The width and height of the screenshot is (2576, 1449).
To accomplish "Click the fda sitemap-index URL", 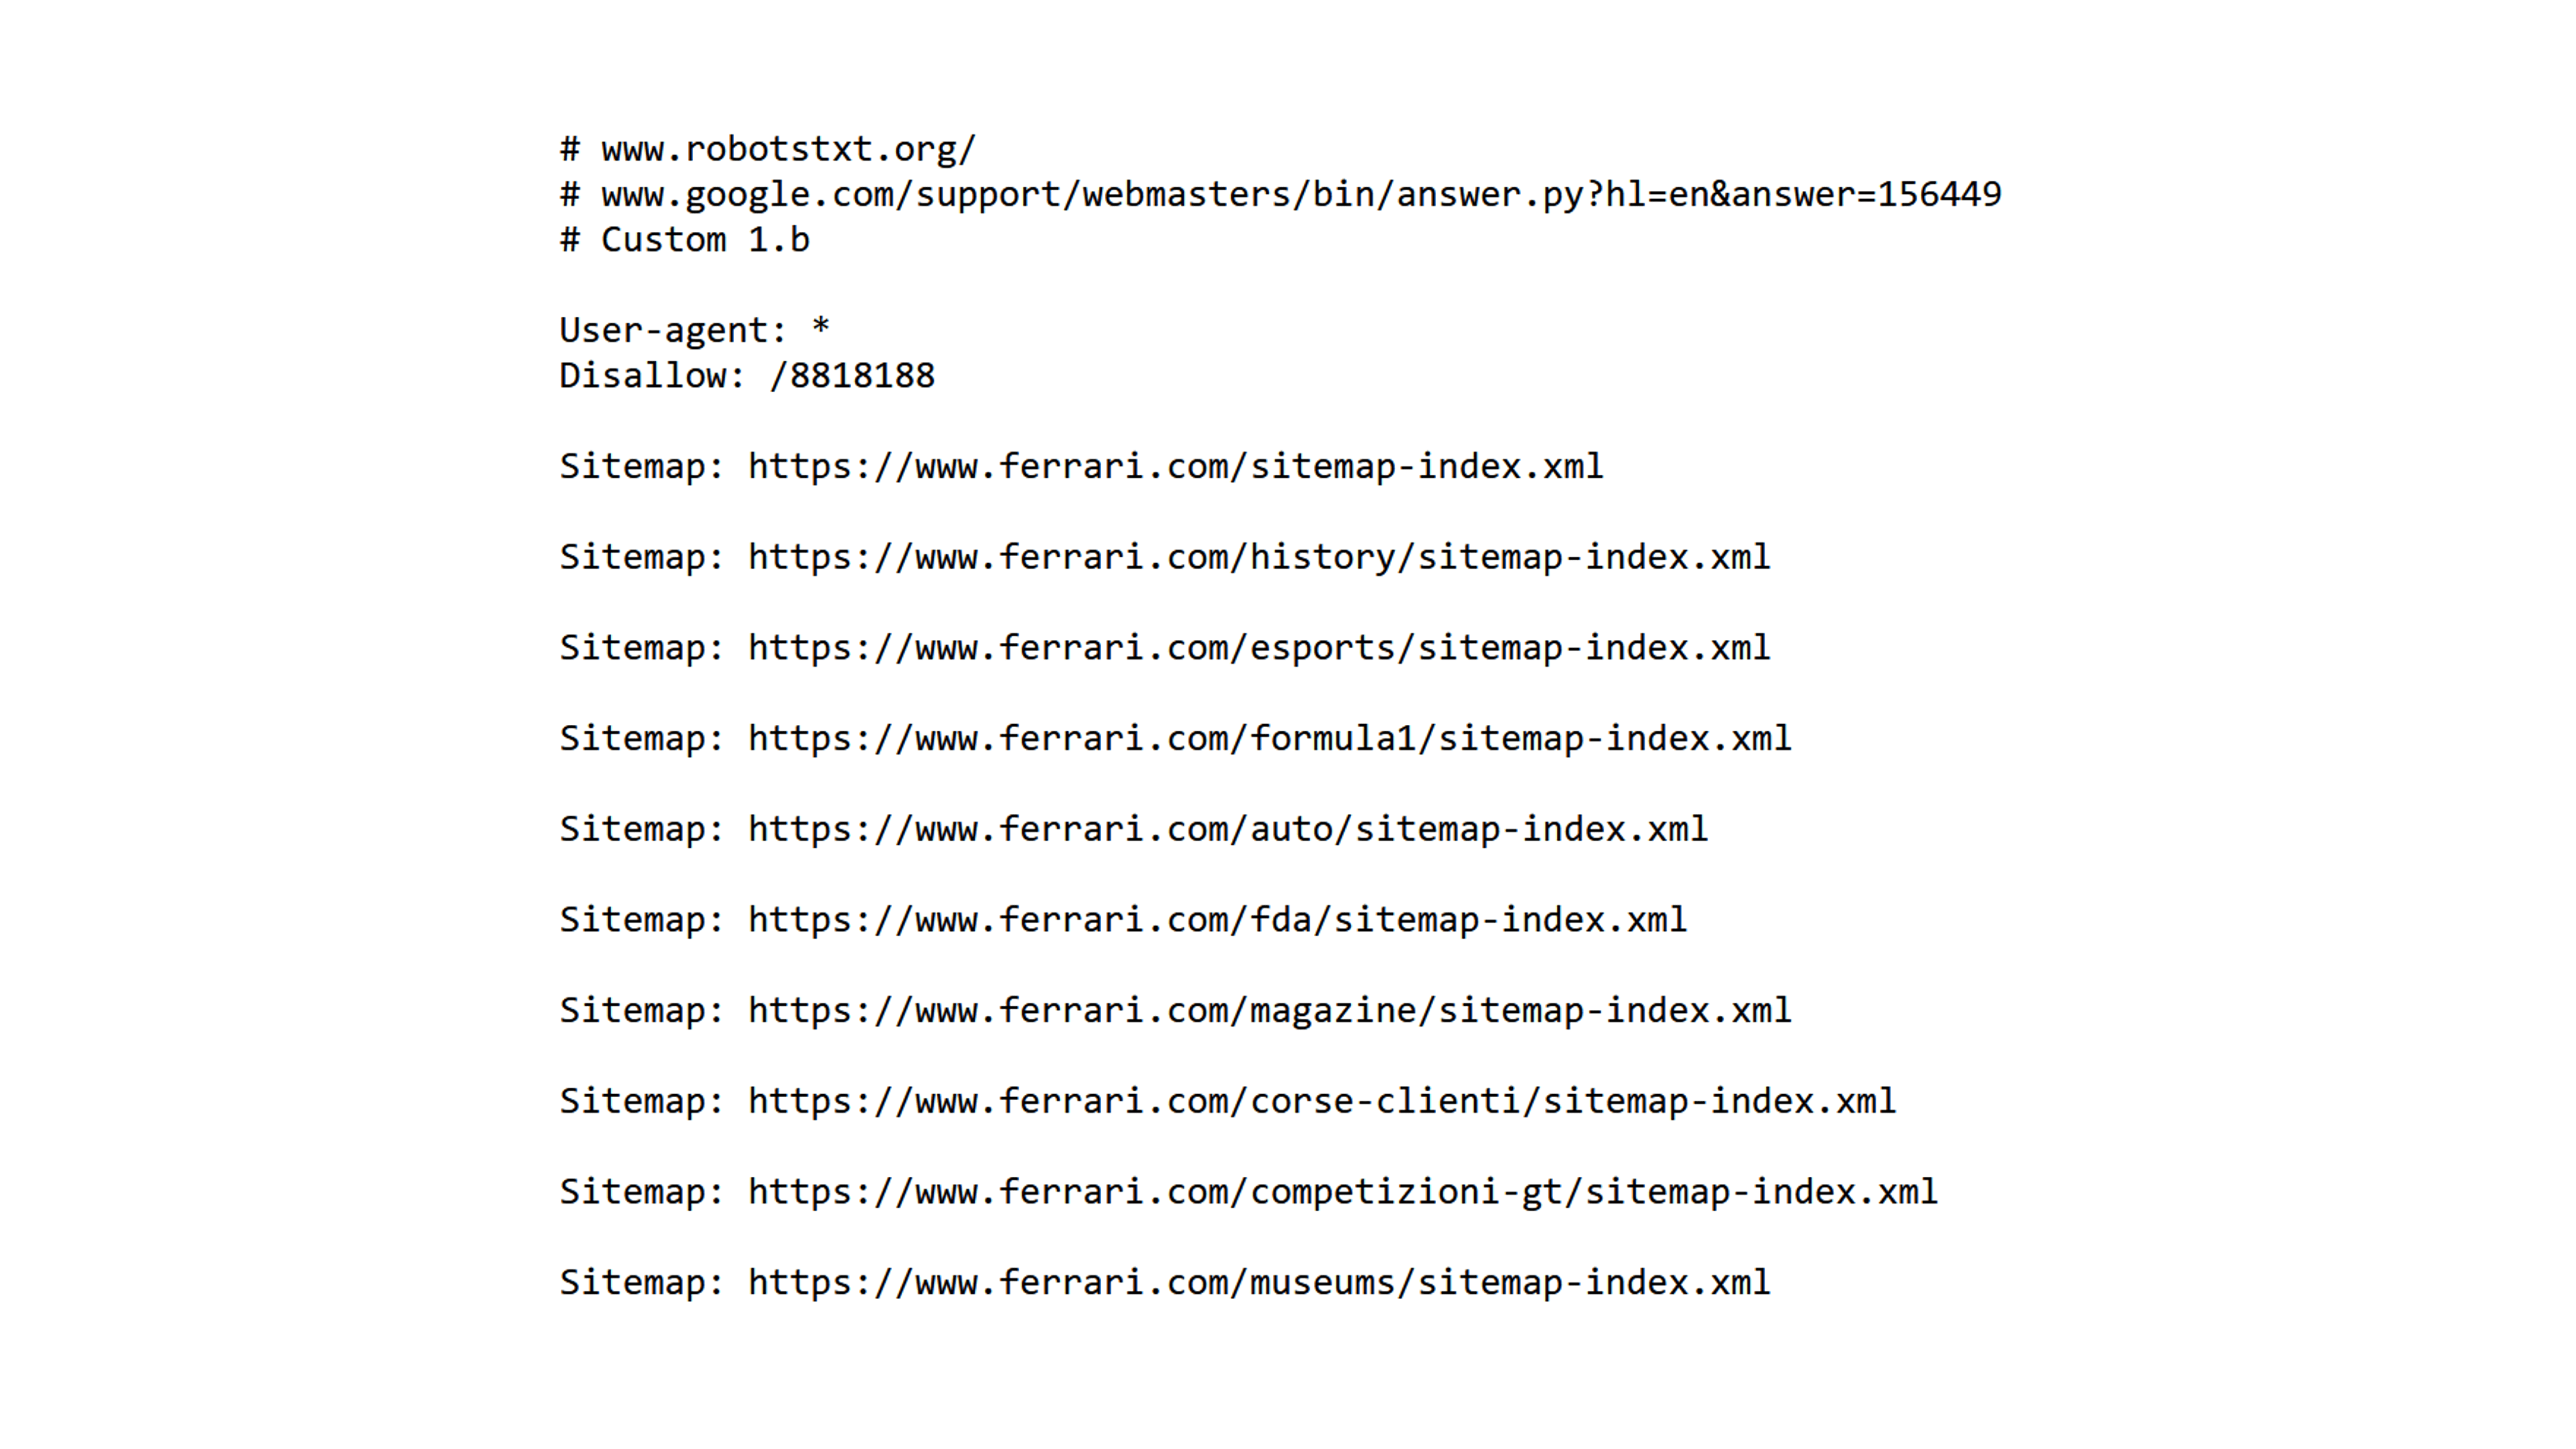I will [1217, 920].
